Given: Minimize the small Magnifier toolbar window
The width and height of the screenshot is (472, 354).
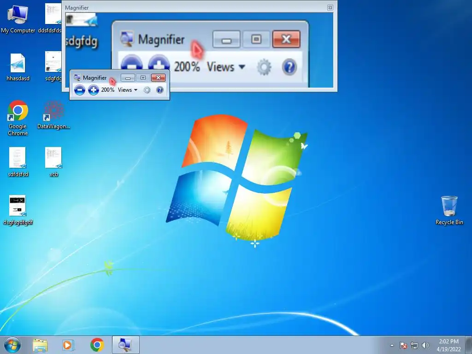Looking at the screenshot, I should 128,77.
